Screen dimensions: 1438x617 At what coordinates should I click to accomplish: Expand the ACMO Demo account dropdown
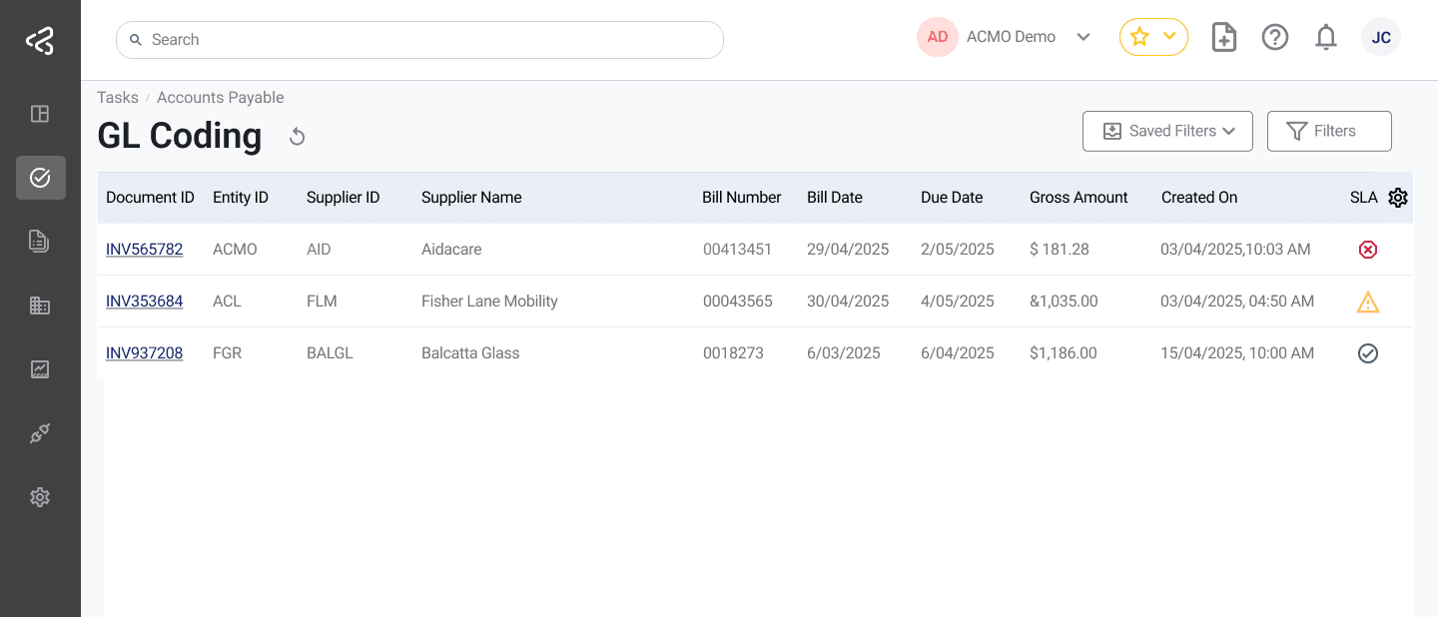1082,37
